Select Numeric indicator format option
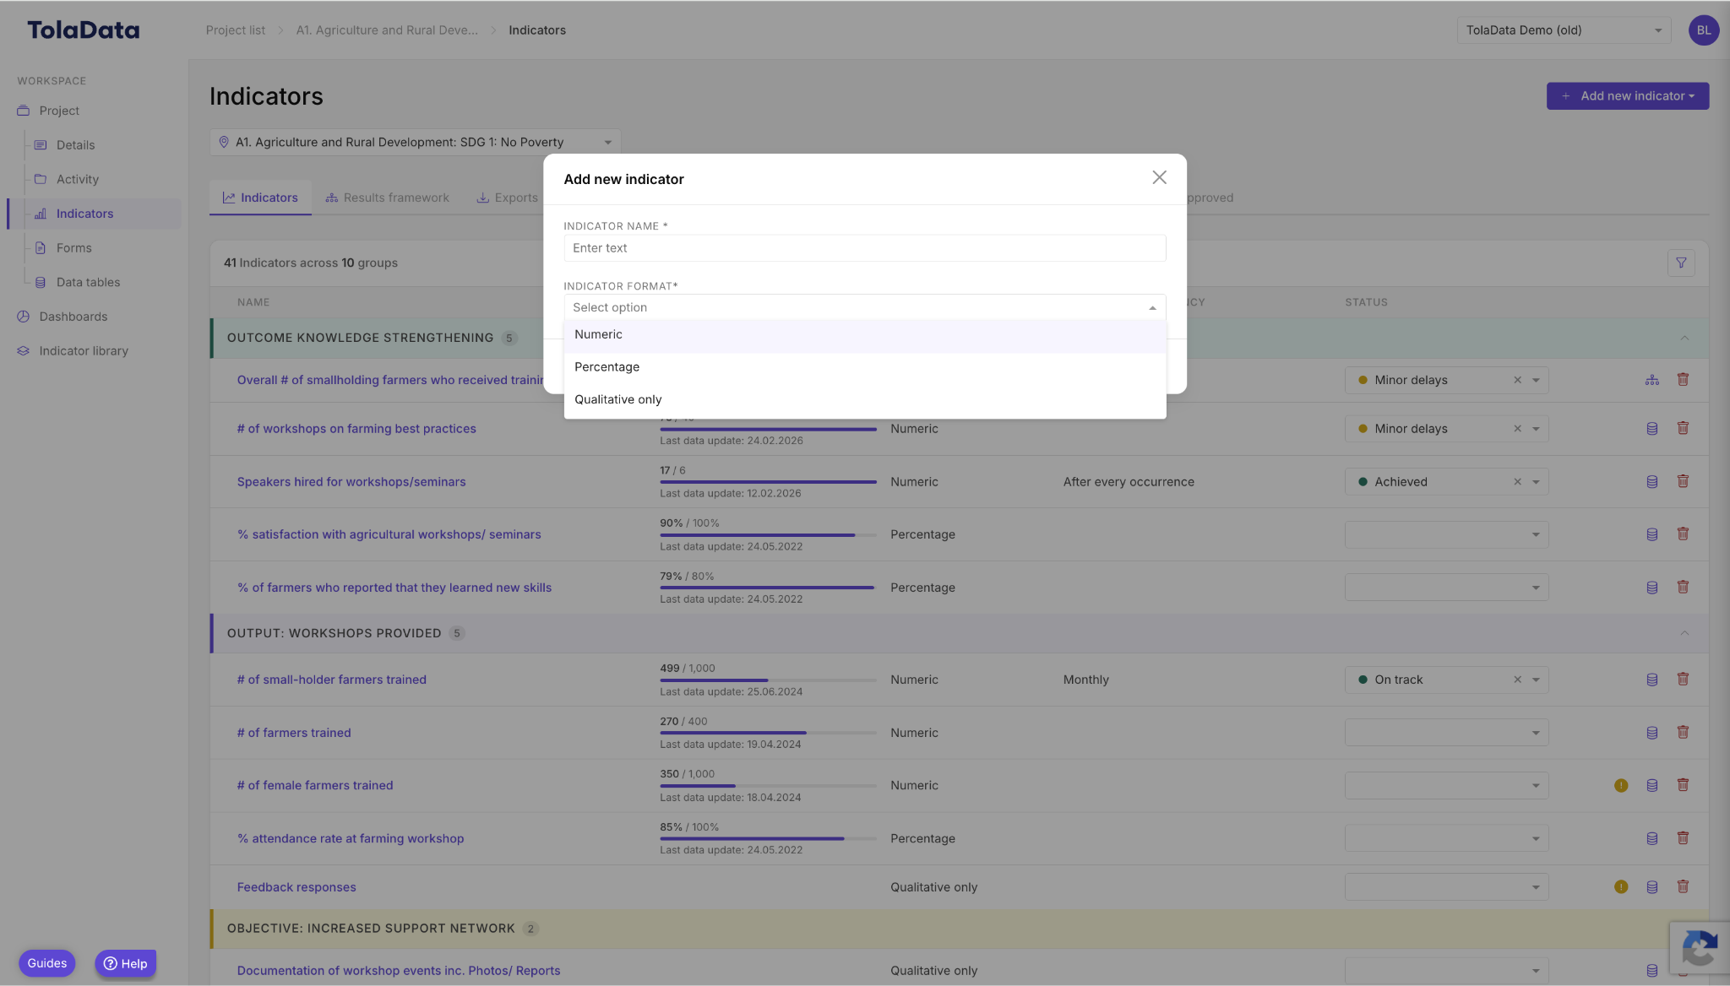The height and width of the screenshot is (986, 1730). [865, 334]
